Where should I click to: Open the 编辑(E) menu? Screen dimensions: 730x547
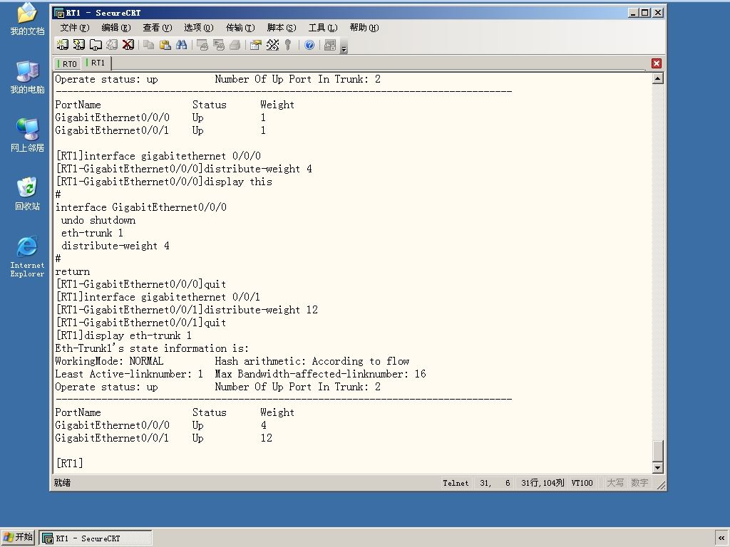point(116,28)
